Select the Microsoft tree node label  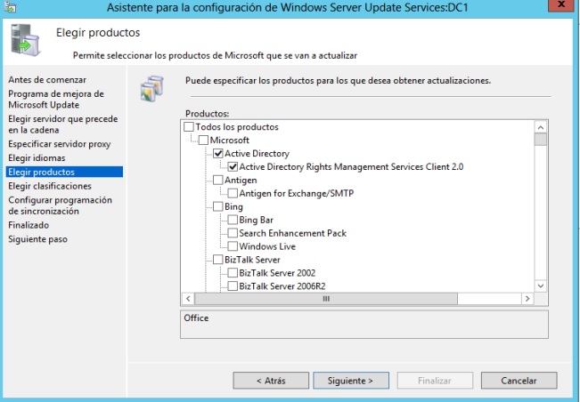pos(229,140)
